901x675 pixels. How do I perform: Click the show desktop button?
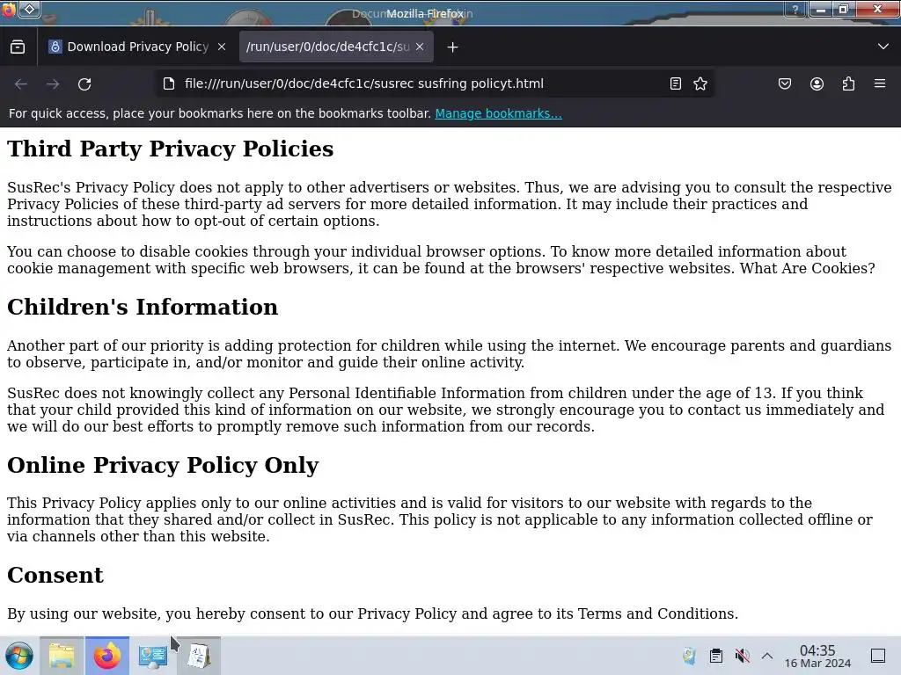point(878,656)
